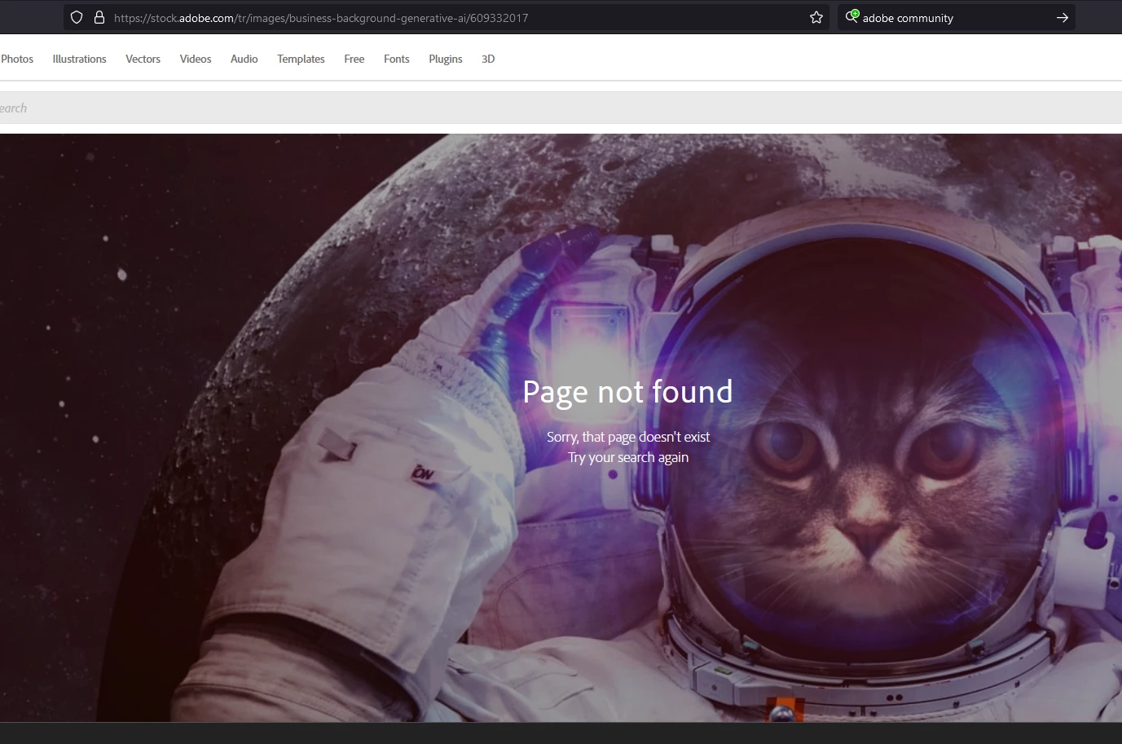The height and width of the screenshot is (744, 1122).
Task: Open the Illustrations category
Action: pyautogui.click(x=79, y=59)
